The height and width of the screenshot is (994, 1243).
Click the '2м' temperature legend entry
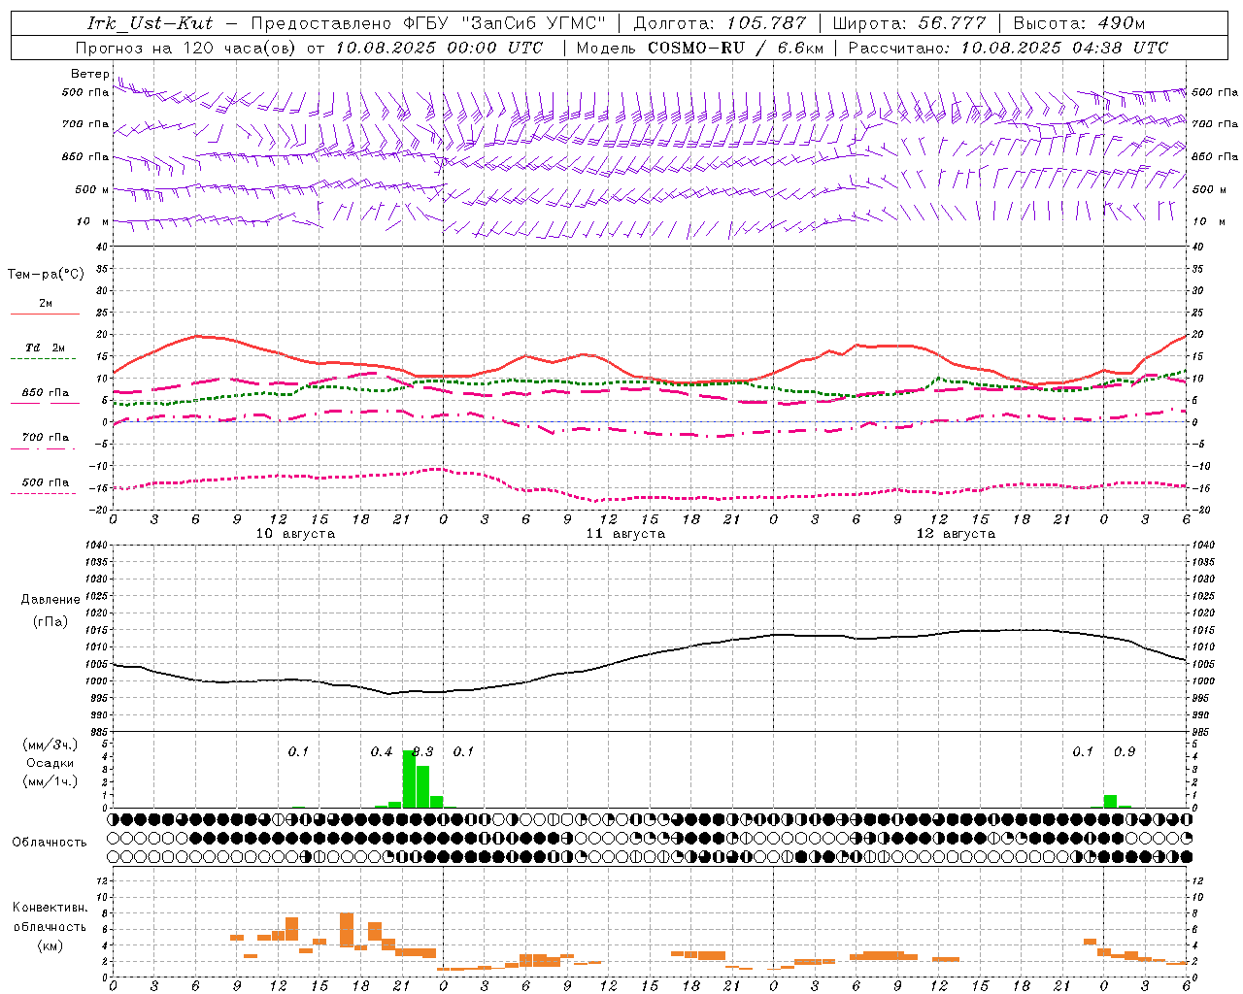pyautogui.click(x=46, y=303)
